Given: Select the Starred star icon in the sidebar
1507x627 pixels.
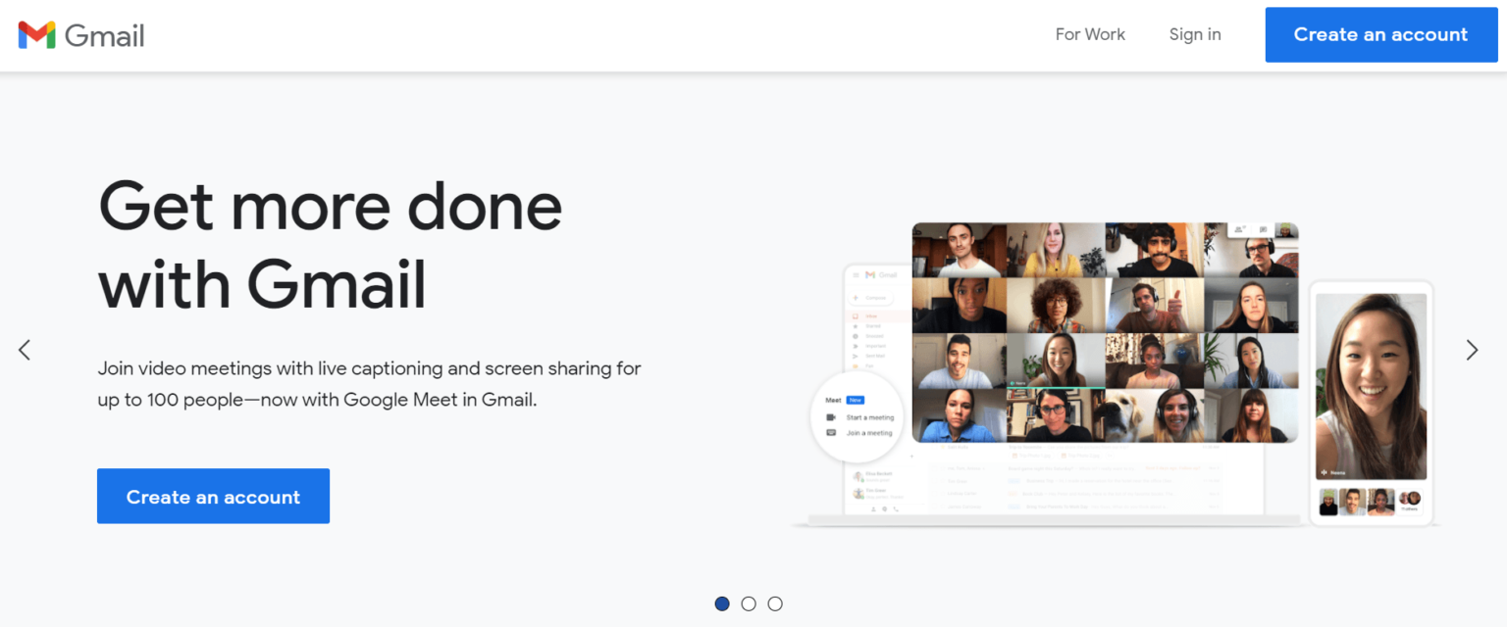Looking at the screenshot, I should pyautogui.click(x=856, y=326).
